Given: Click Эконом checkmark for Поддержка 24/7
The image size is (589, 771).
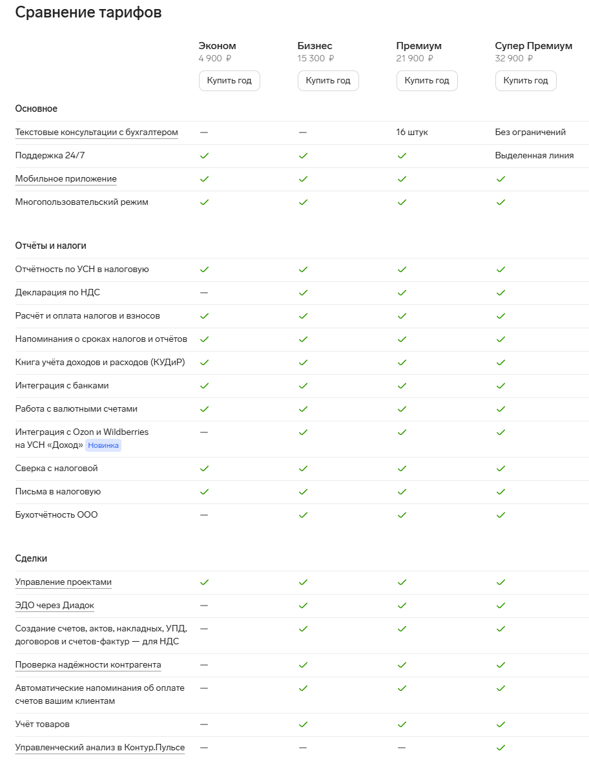Looking at the screenshot, I should [x=204, y=156].
